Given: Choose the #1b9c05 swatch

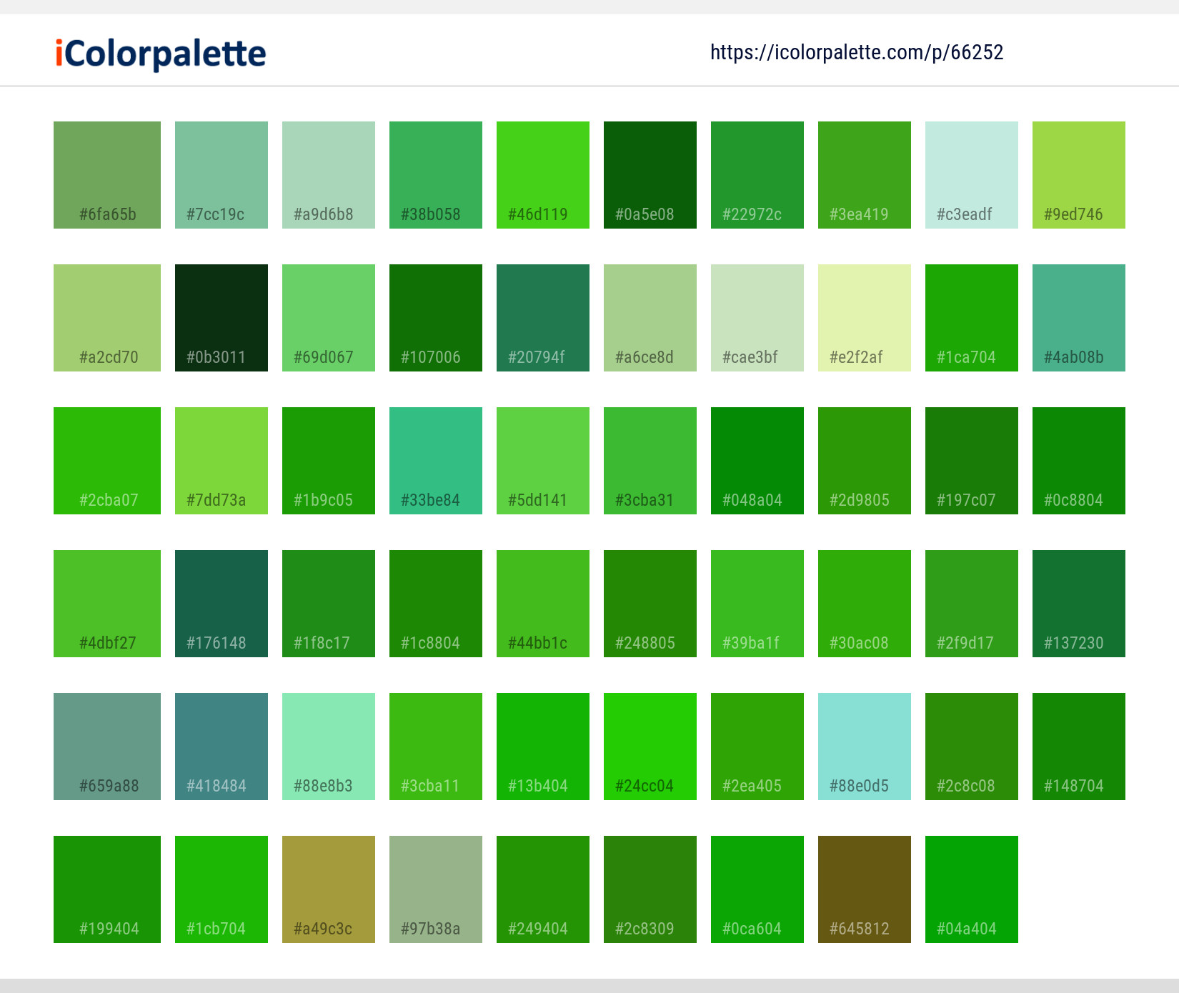Looking at the screenshot, I should click(x=329, y=461).
